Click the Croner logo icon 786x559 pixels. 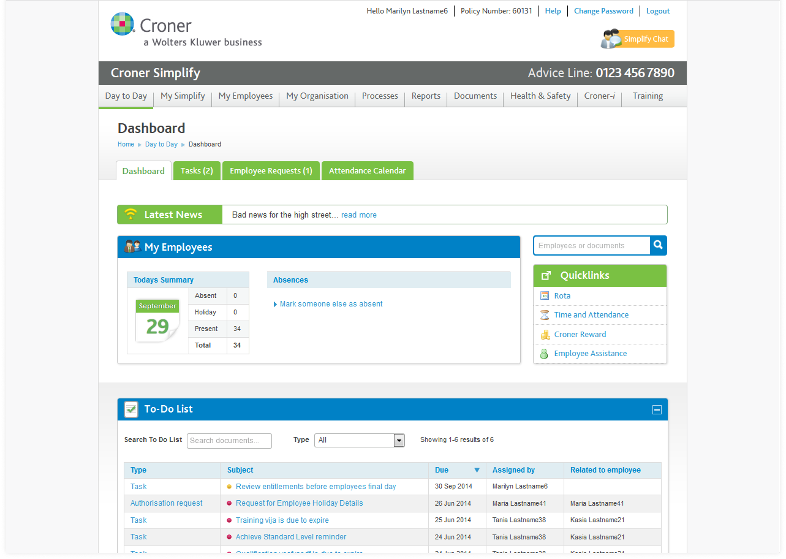(x=123, y=25)
